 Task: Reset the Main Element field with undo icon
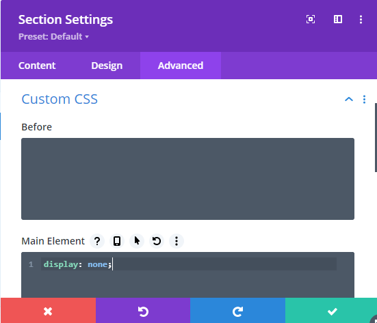[157, 241]
